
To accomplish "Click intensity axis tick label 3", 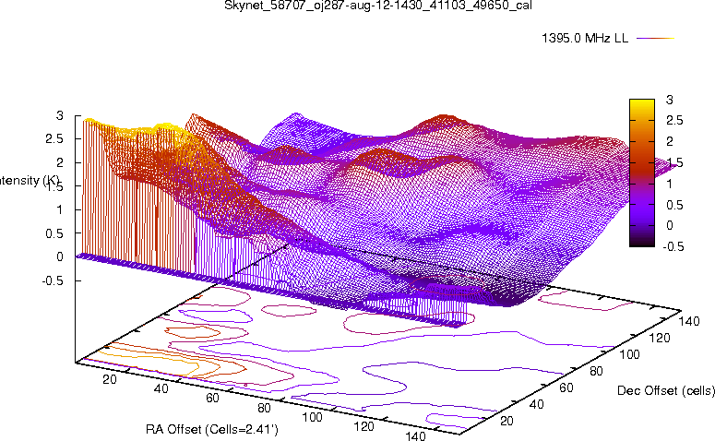I will (x=59, y=116).
